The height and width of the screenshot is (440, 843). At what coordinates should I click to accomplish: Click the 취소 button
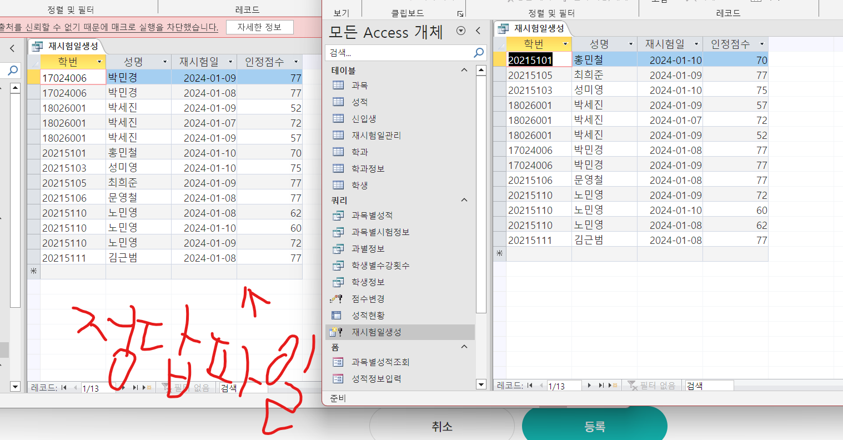point(442,426)
